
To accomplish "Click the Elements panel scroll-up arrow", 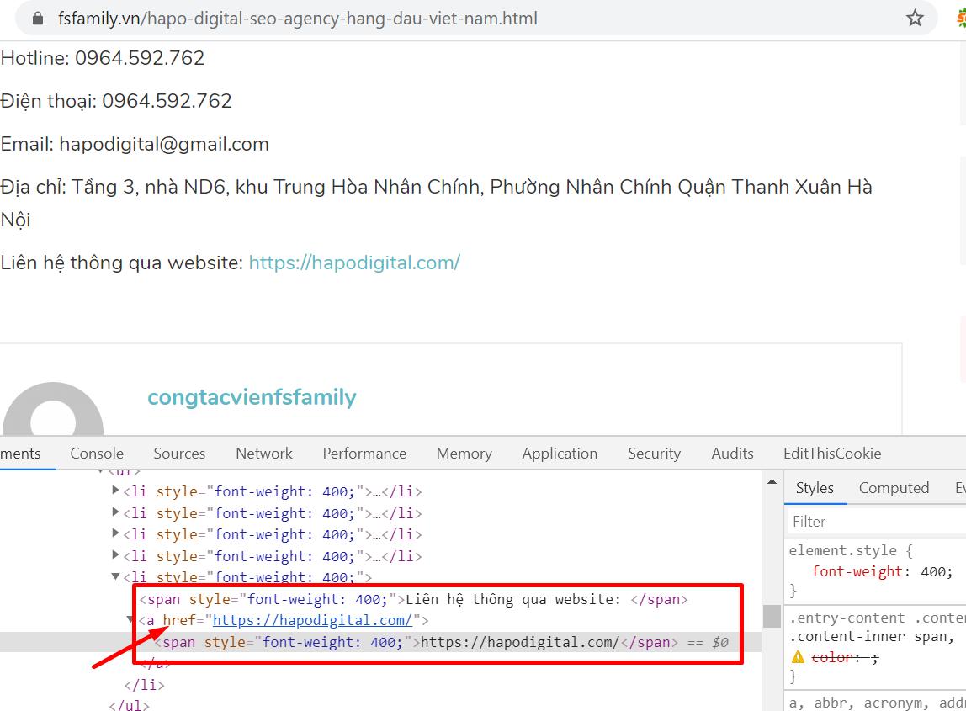I will tap(772, 482).
